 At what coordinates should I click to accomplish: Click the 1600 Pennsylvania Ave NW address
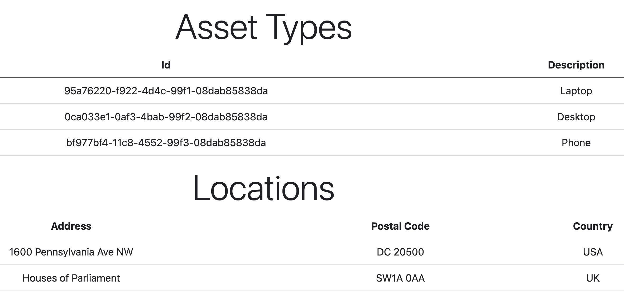click(x=71, y=252)
